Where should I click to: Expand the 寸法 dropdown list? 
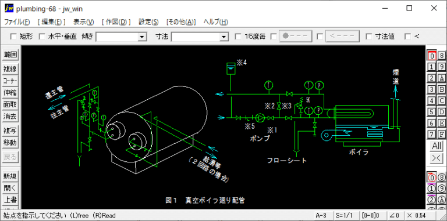click(x=223, y=37)
